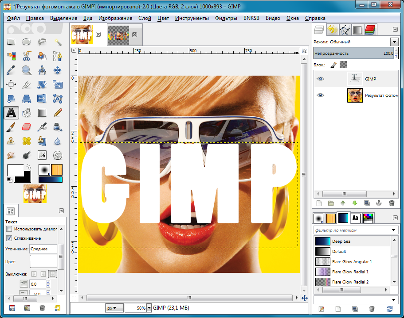
Task: Activate the Eraser tool
Action: click(x=26, y=126)
